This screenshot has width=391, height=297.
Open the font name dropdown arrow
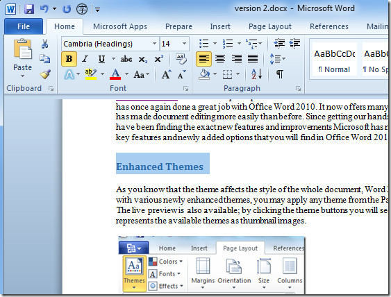(x=154, y=44)
